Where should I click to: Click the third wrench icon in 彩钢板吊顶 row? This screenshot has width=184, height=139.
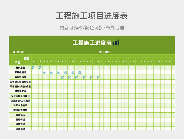76,77
